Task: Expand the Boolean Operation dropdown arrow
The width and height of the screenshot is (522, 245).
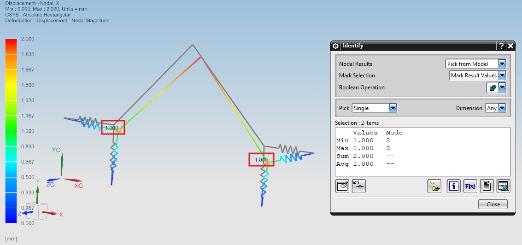Action: coord(502,87)
